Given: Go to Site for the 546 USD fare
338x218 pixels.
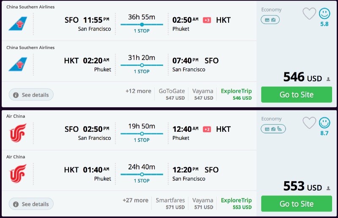Looking at the screenshot, I should click(x=297, y=95).
